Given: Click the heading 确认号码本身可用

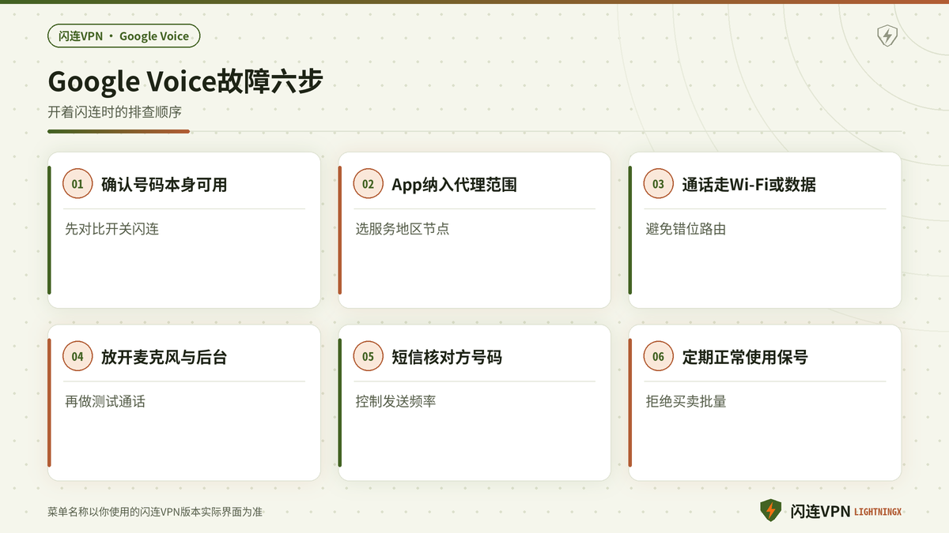Looking at the screenshot, I should pyautogui.click(x=164, y=185).
